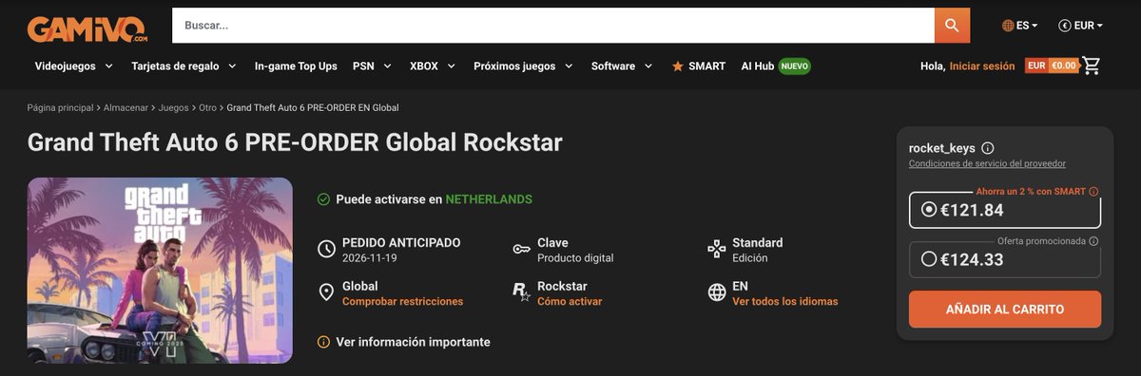Click the globe language icon

coord(1008,26)
